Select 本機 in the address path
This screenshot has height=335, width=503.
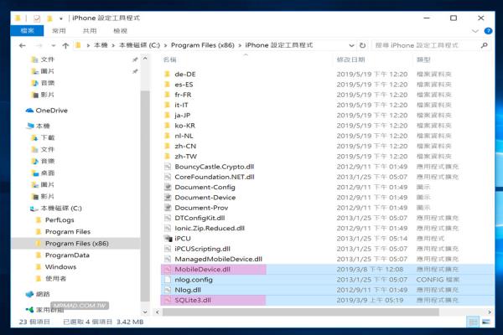point(101,45)
